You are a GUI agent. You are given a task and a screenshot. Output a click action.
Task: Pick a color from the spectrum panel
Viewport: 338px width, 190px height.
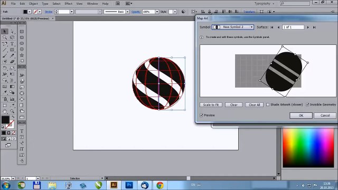click(x=308, y=148)
